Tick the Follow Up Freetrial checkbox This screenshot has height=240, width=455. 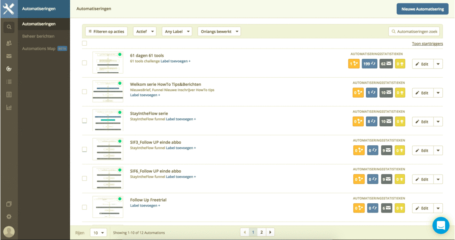click(84, 207)
